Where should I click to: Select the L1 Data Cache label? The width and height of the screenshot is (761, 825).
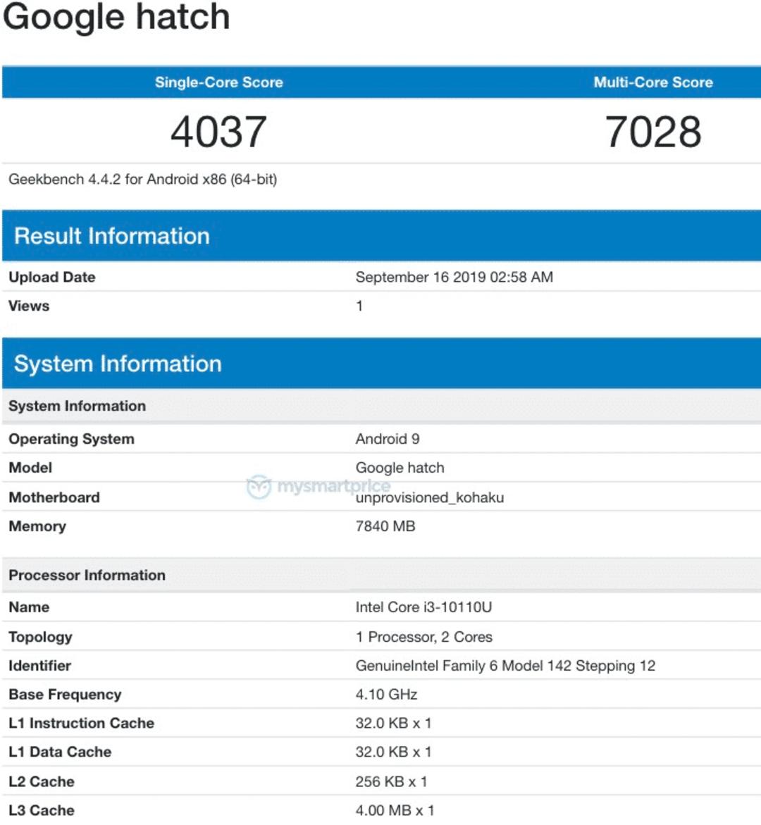coord(60,752)
